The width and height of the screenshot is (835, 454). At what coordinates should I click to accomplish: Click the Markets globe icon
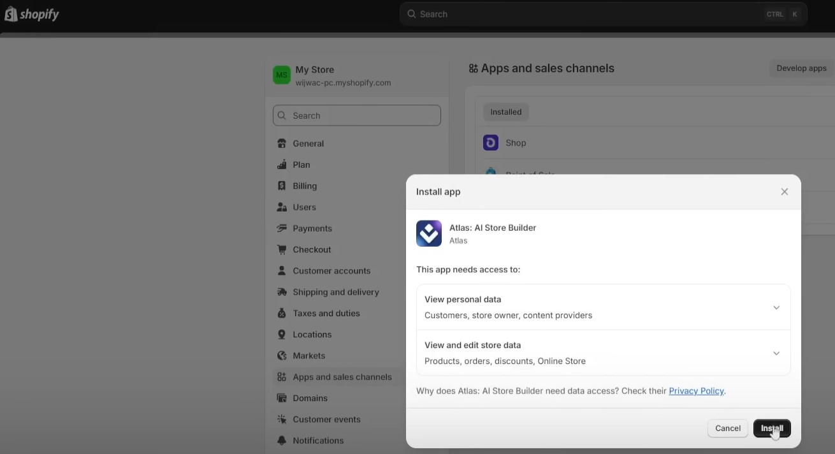281,355
